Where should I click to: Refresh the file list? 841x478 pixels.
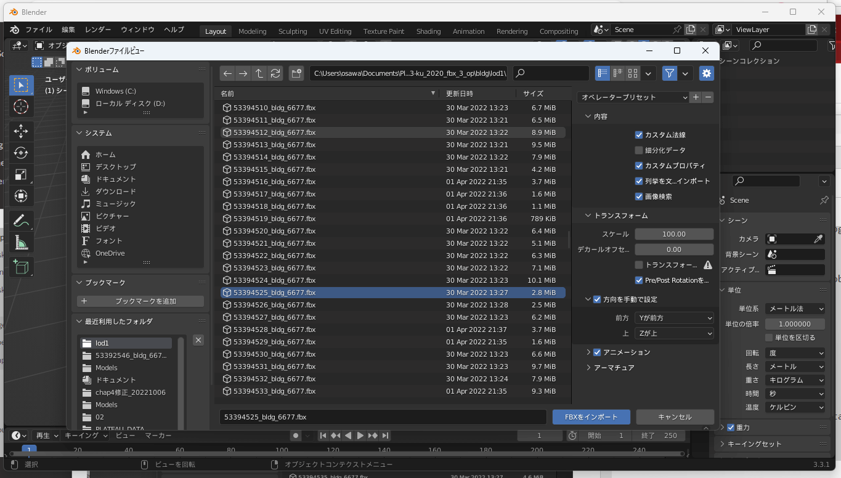275,73
